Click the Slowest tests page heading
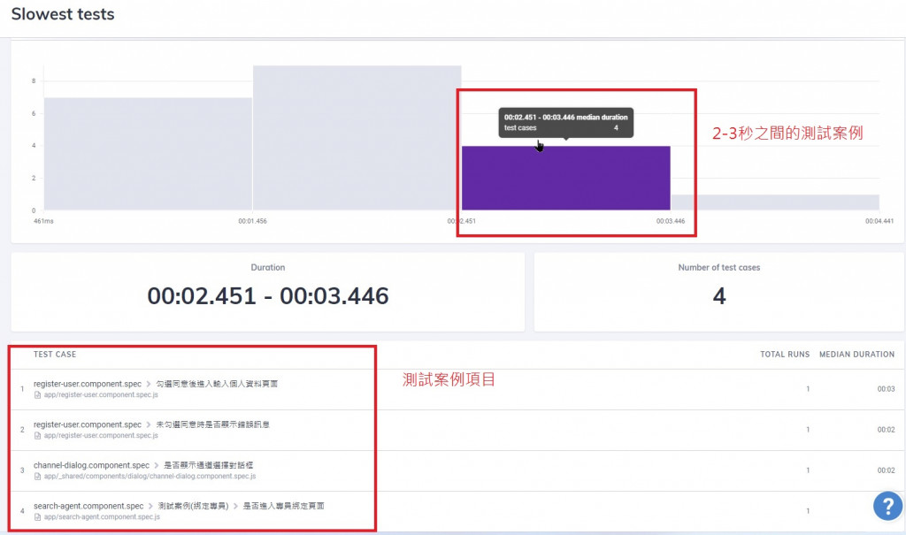Viewport: 906px width, 535px height. (x=63, y=14)
